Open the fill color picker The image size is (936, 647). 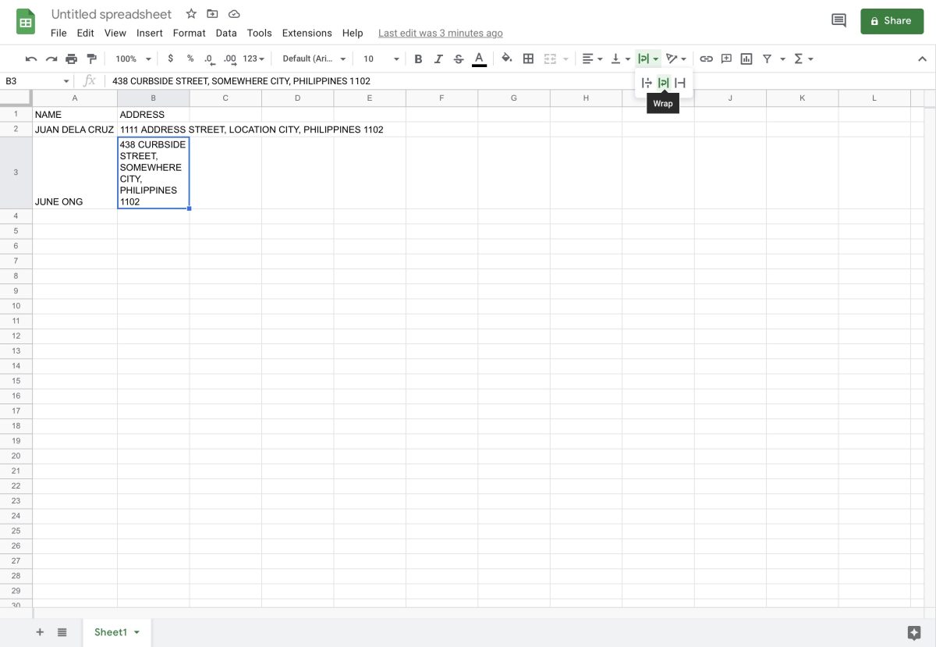pos(507,59)
